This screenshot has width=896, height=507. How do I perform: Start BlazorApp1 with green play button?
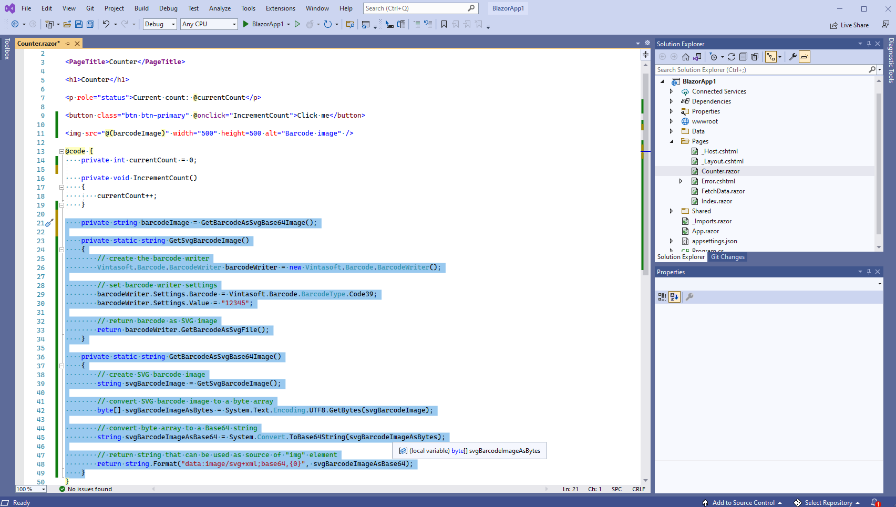click(x=245, y=24)
